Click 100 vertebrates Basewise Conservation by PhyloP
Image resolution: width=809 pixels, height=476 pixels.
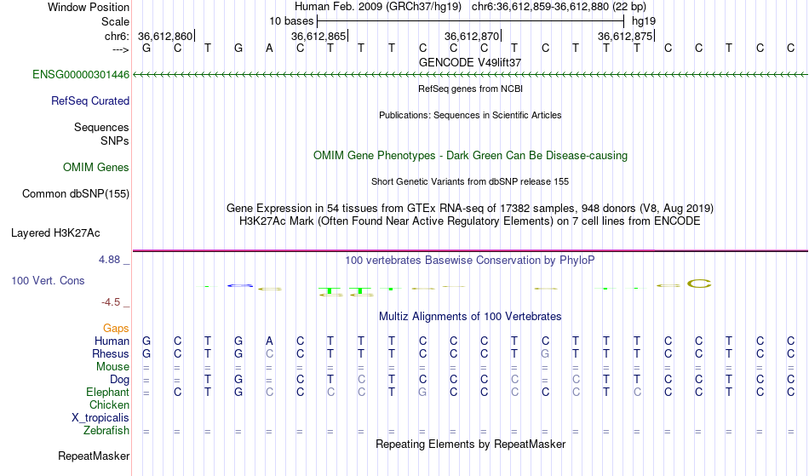tap(470, 261)
